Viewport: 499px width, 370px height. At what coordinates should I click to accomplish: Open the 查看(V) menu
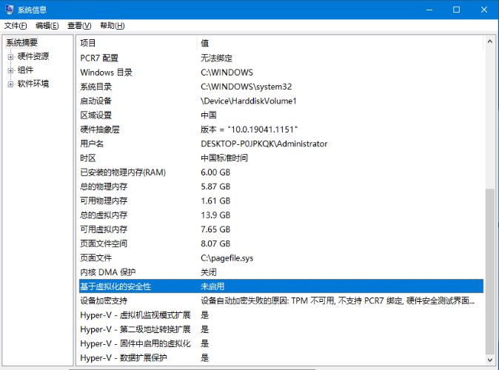point(79,26)
